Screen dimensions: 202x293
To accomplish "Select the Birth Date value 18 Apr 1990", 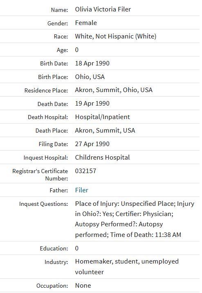I will 92,63.
